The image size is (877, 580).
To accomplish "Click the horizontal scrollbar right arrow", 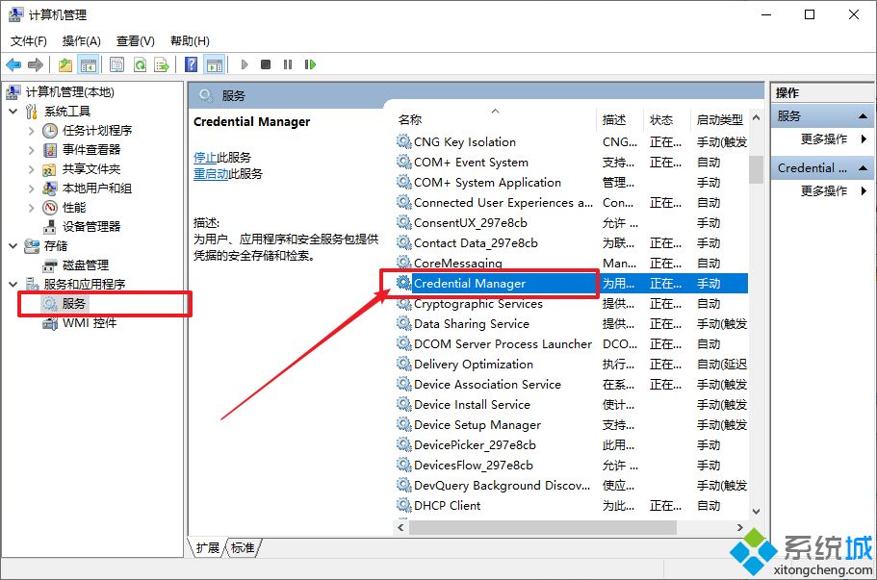I will 740,527.
